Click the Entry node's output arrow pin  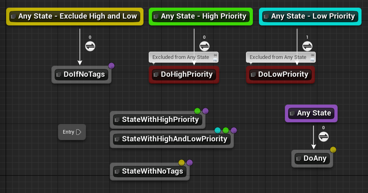[79, 132]
